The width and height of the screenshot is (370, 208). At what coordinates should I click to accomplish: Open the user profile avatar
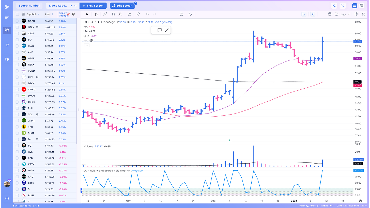[7, 184]
